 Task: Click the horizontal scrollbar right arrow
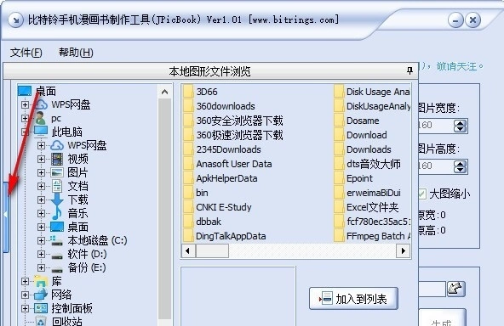click(404, 250)
